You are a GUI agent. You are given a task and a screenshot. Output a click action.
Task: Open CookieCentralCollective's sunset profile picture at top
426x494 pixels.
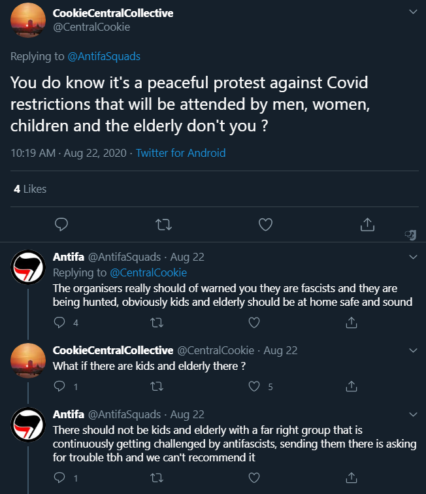click(28, 20)
